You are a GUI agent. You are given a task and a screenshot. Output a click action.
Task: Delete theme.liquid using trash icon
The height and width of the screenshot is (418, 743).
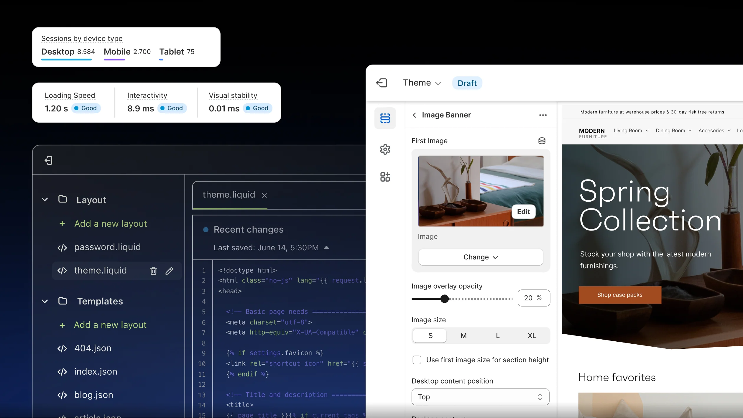pyautogui.click(x=153, y=271)
